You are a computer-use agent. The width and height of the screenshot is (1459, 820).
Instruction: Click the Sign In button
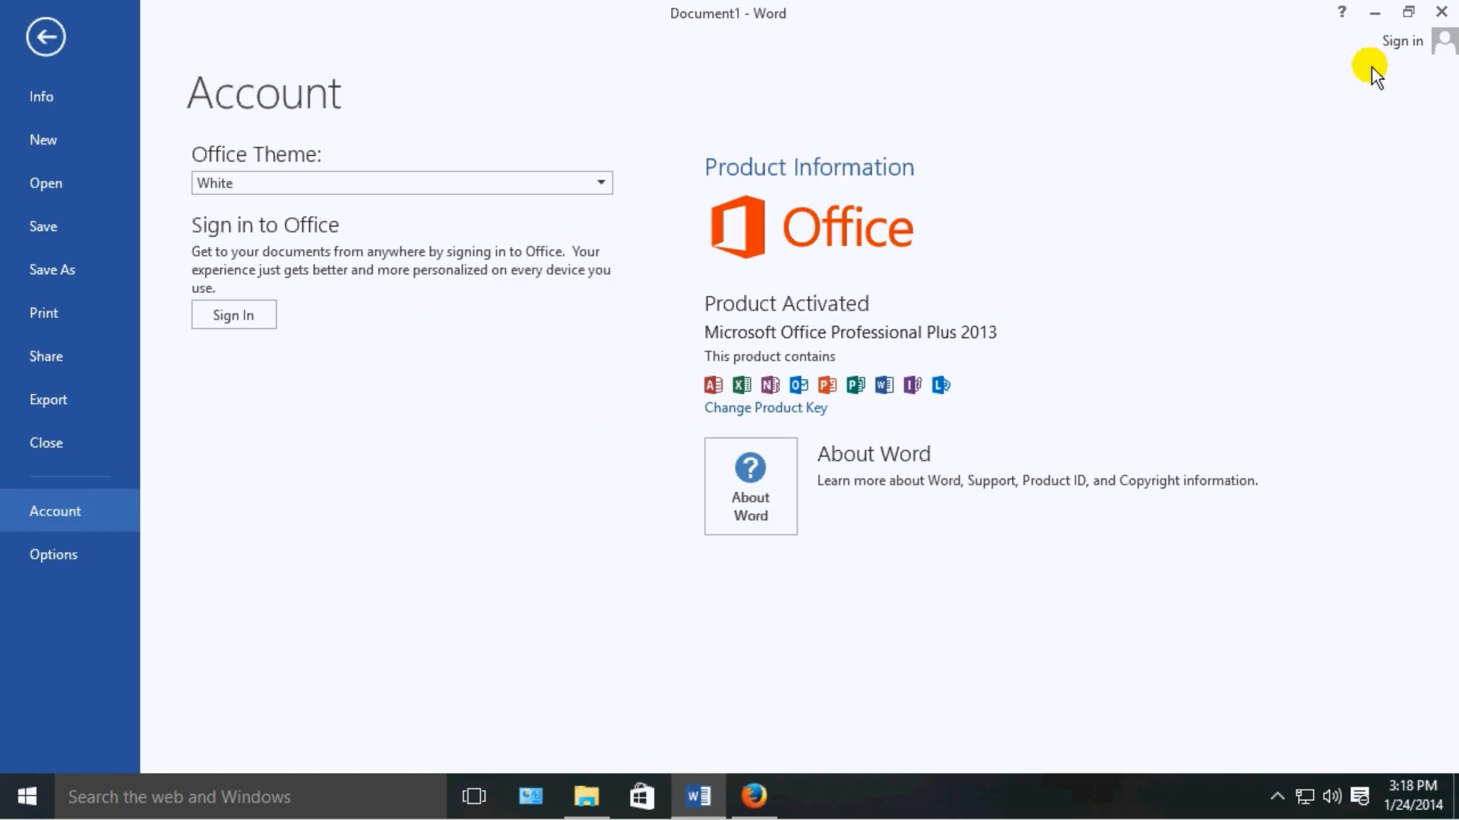point(233,314)
